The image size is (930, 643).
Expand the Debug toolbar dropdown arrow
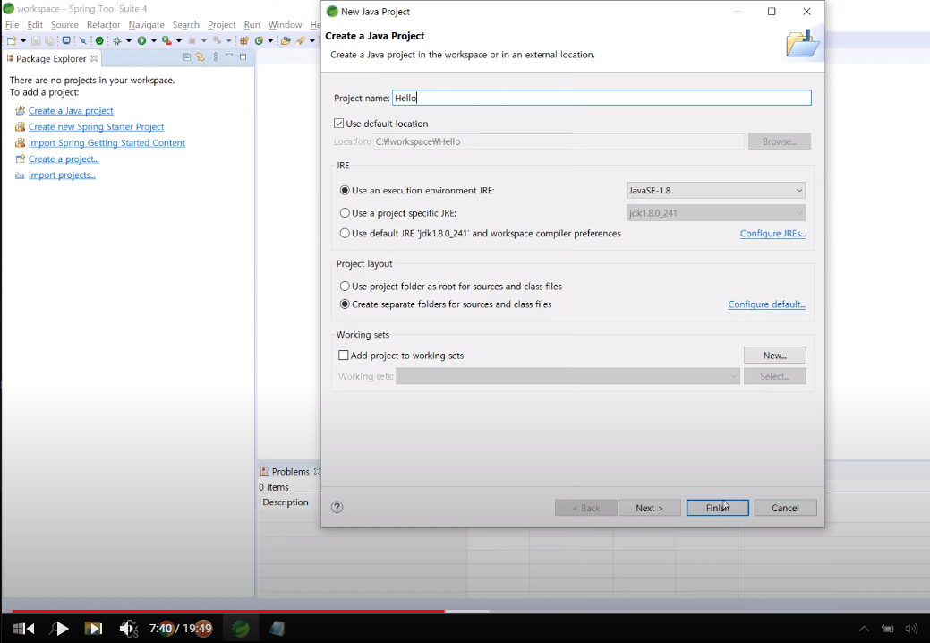tap(129, 41)
